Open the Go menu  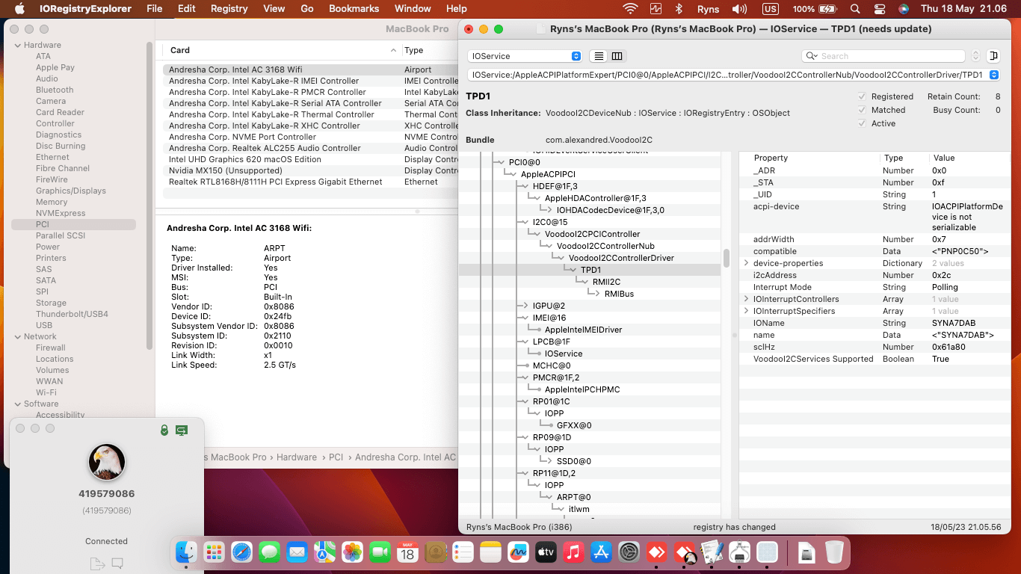(x=306, y=9)
